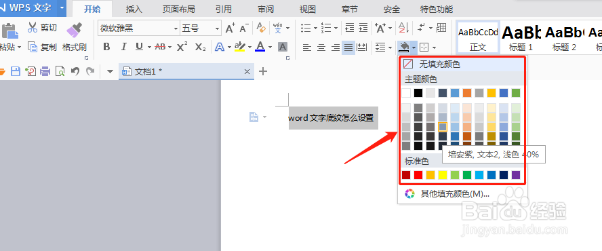Select center alignment icon
602x251 pixels.
(x=321, y=47)
